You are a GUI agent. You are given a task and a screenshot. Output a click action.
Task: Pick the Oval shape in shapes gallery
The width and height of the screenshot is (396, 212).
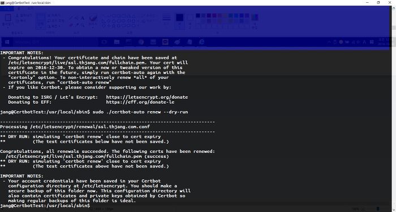(114, 16)
